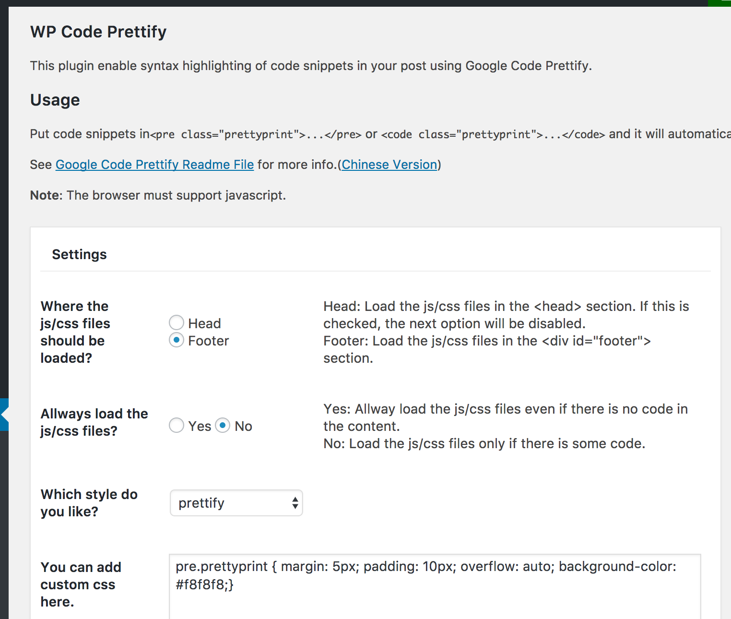Screen dimensions: 731x619
Task: Click 'You can add custom css here.' label
Action: click(x=81, y=584)
